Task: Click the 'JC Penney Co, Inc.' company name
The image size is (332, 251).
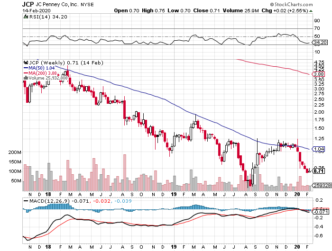Action: pyautogui.click(x=57, y=4)
